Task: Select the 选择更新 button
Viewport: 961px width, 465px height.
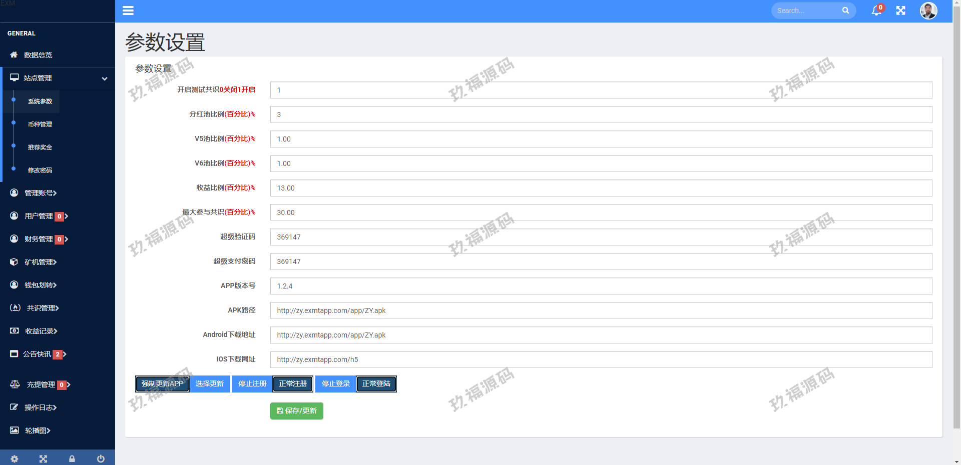Action: point(210,384)
